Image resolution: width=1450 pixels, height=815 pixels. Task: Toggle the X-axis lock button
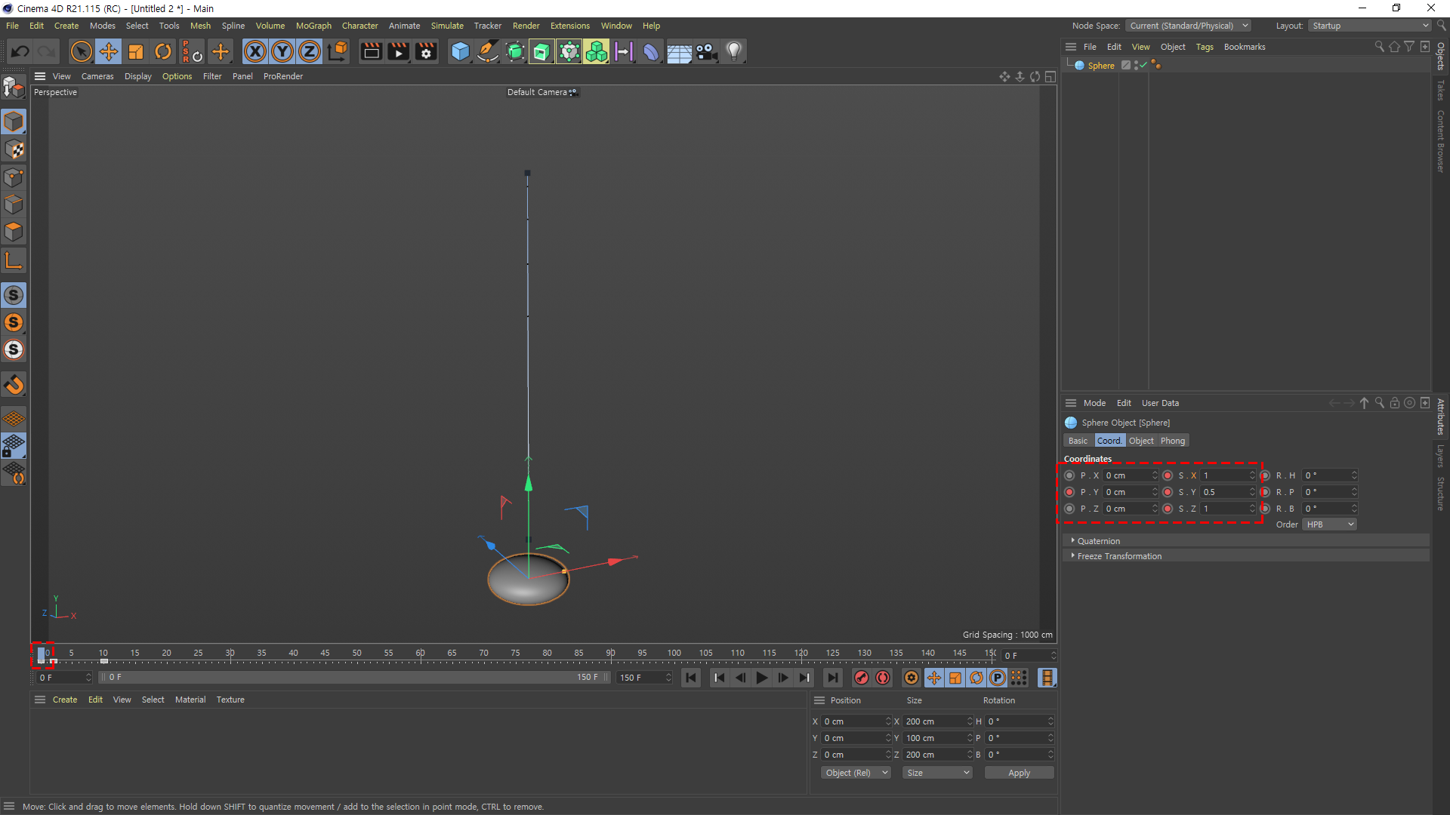click(255, 51)
